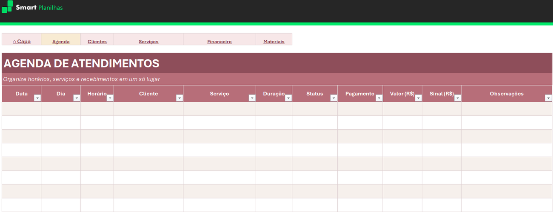This screenshot has width=553, height=212.
Task: Open the Data column filter dropdown
Action: pos(37,98)
